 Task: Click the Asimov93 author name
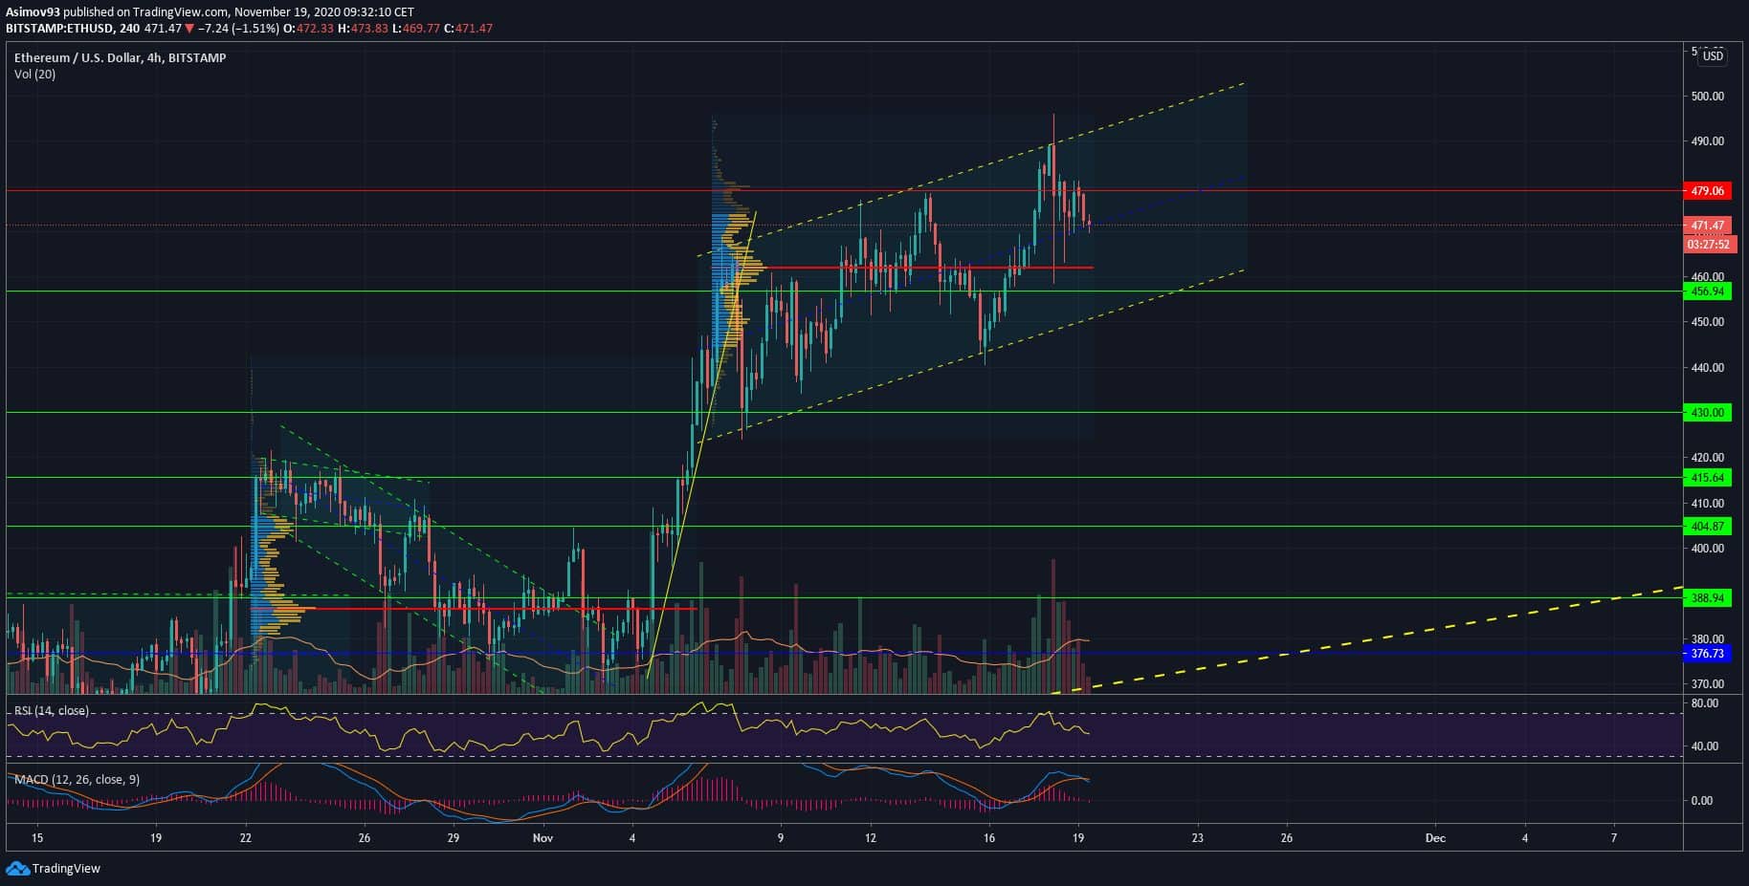pos(34,12)
